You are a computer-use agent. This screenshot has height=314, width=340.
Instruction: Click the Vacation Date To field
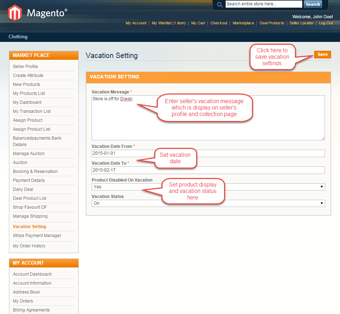[x=208, y=170]
